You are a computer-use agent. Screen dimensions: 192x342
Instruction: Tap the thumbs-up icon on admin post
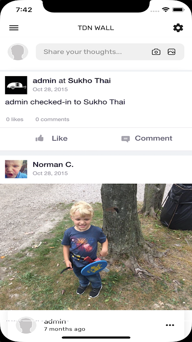click(40, 138)
